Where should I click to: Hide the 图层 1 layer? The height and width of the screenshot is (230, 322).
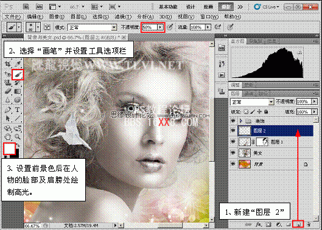coord(233,142)
